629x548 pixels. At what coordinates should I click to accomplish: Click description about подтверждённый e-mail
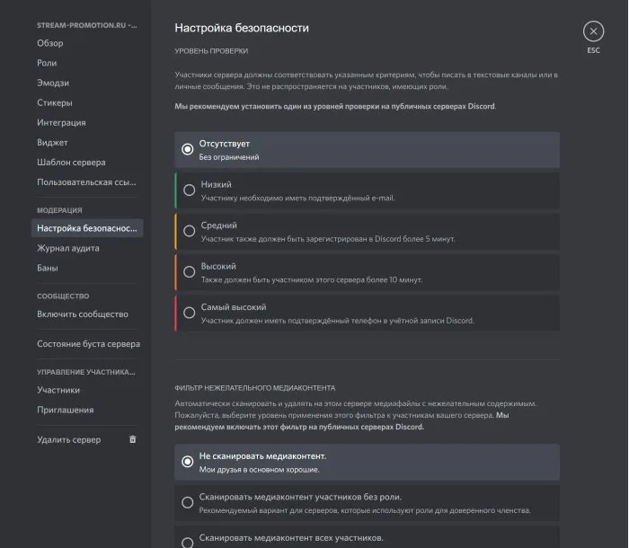[297, 198]
